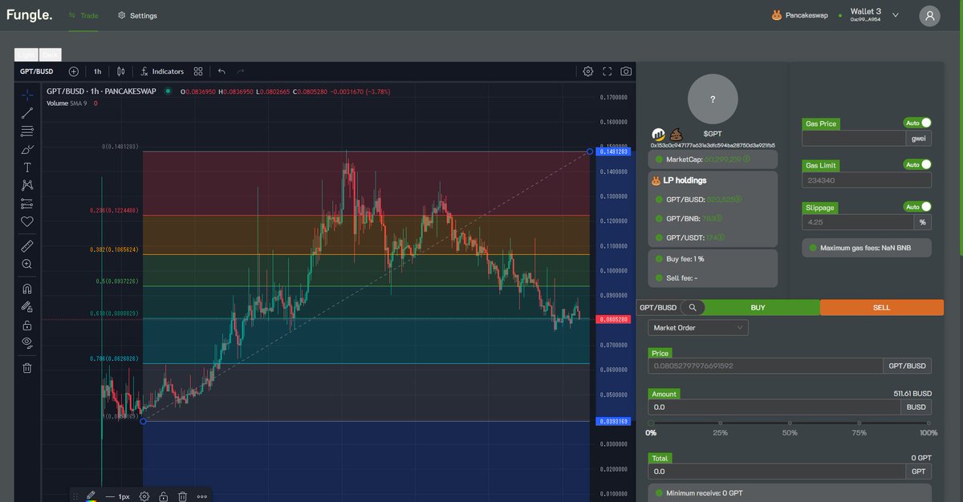The width and height of the screenshot is (963, 502).
Task: Click the Gas Limit input field
Action: (868, 180)
